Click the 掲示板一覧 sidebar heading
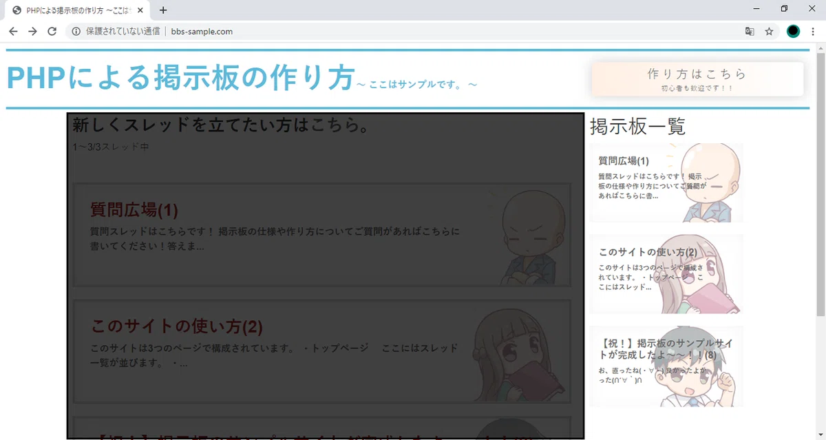The width and height of the screenshot is (826, 440). [638, 126]
